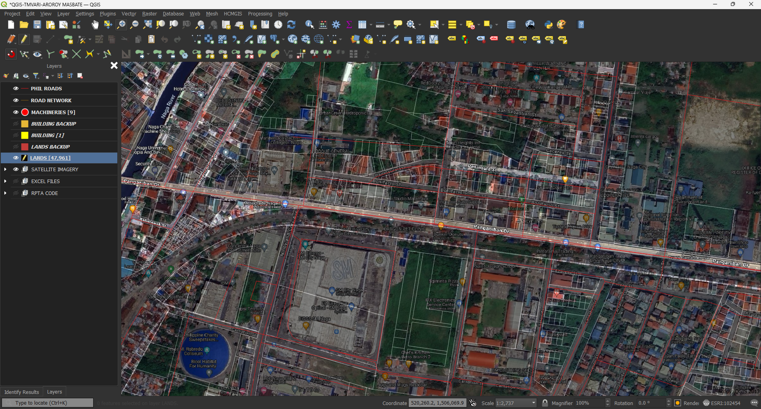Show the LANDS BACKUP layer

point(16,147)
